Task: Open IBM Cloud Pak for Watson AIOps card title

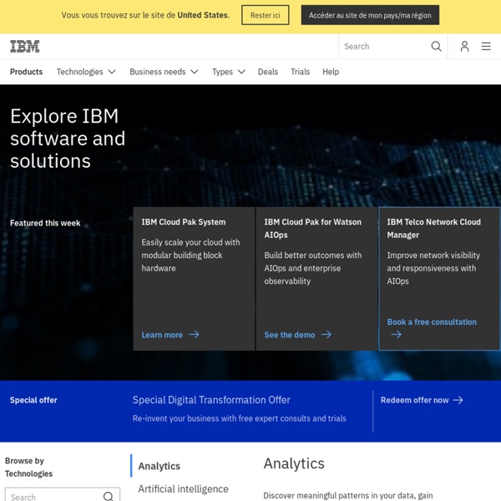Action: tap(312, 228)
